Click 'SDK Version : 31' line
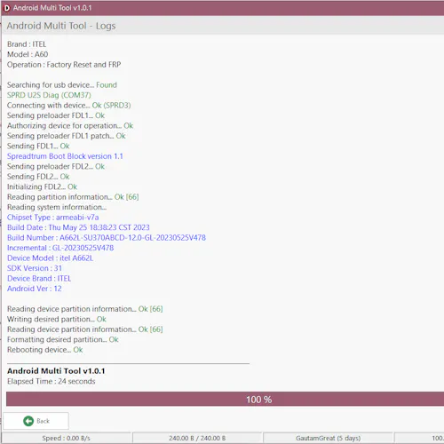The height and width of the screenshot is (444, 444). pos(35,268)
